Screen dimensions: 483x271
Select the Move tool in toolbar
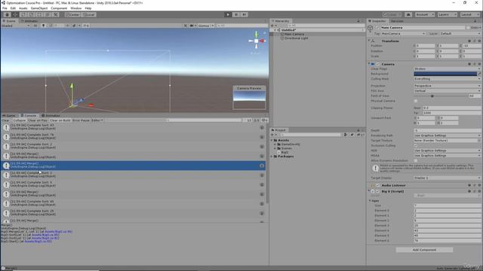(15, 15)
